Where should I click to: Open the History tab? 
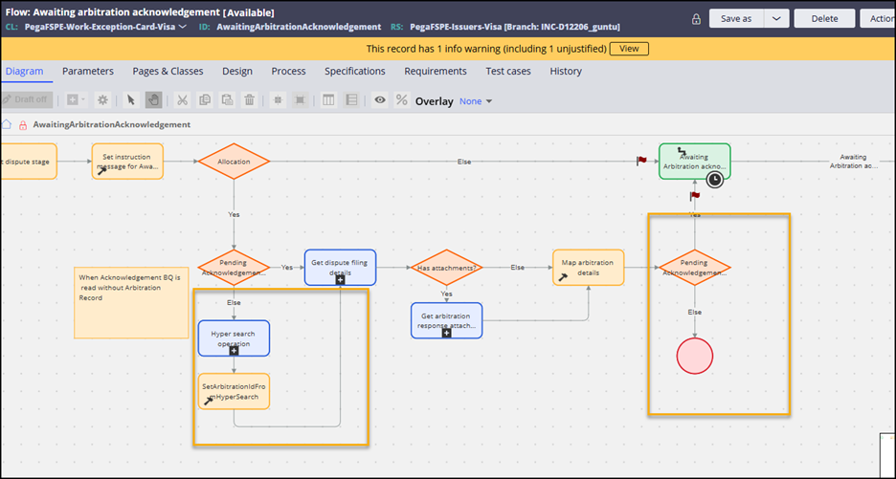[566, 72]
